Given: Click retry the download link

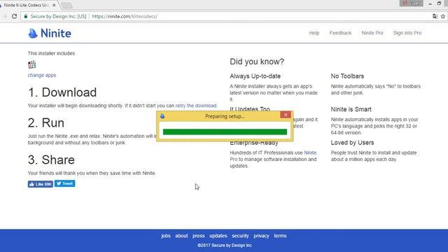Looking at the screenshot, I should [x=196, y=106].
